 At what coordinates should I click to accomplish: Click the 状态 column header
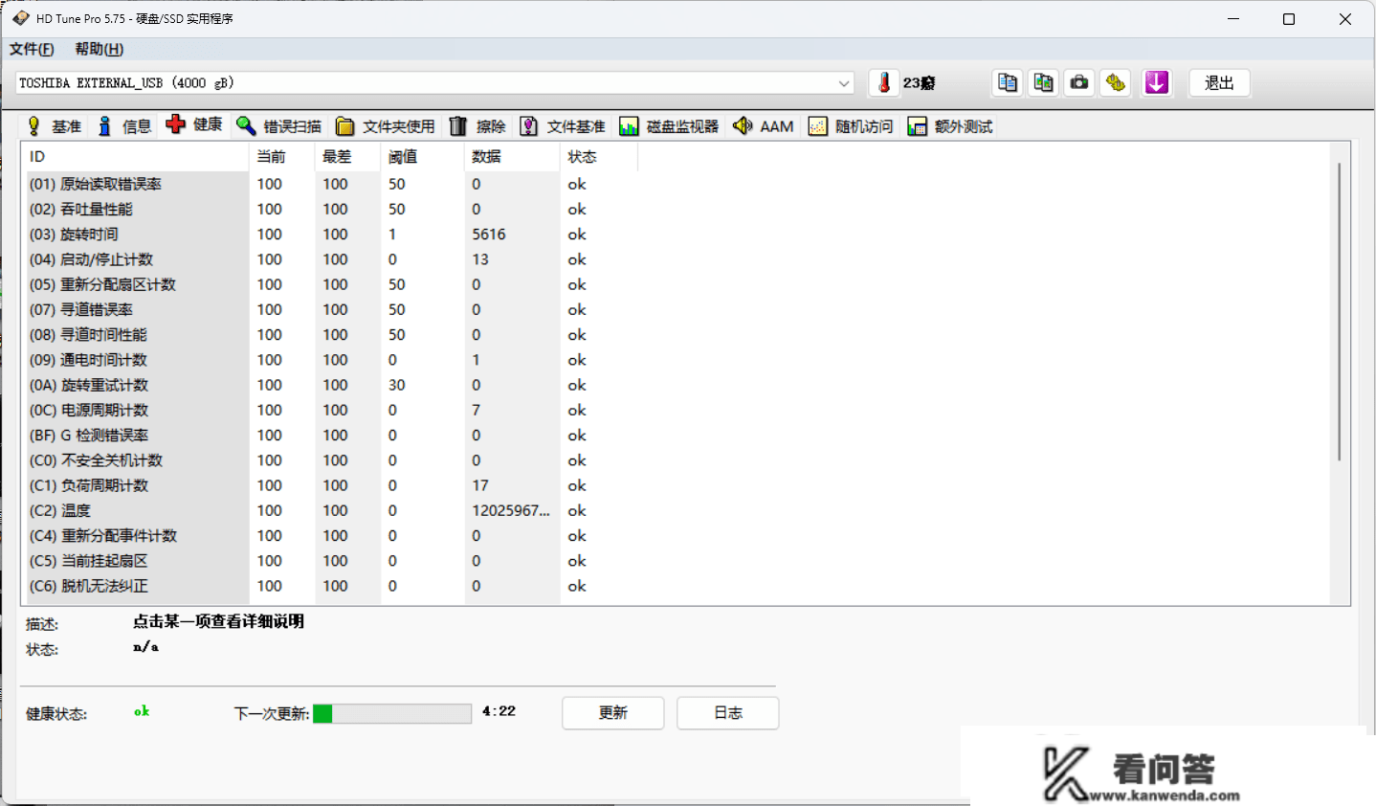599,157
